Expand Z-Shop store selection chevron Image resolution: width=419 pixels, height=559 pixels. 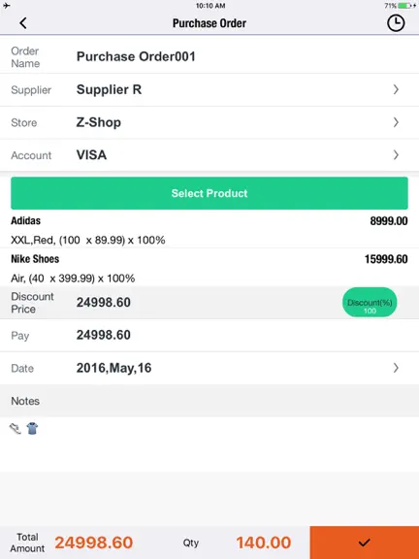pos(396,122)
